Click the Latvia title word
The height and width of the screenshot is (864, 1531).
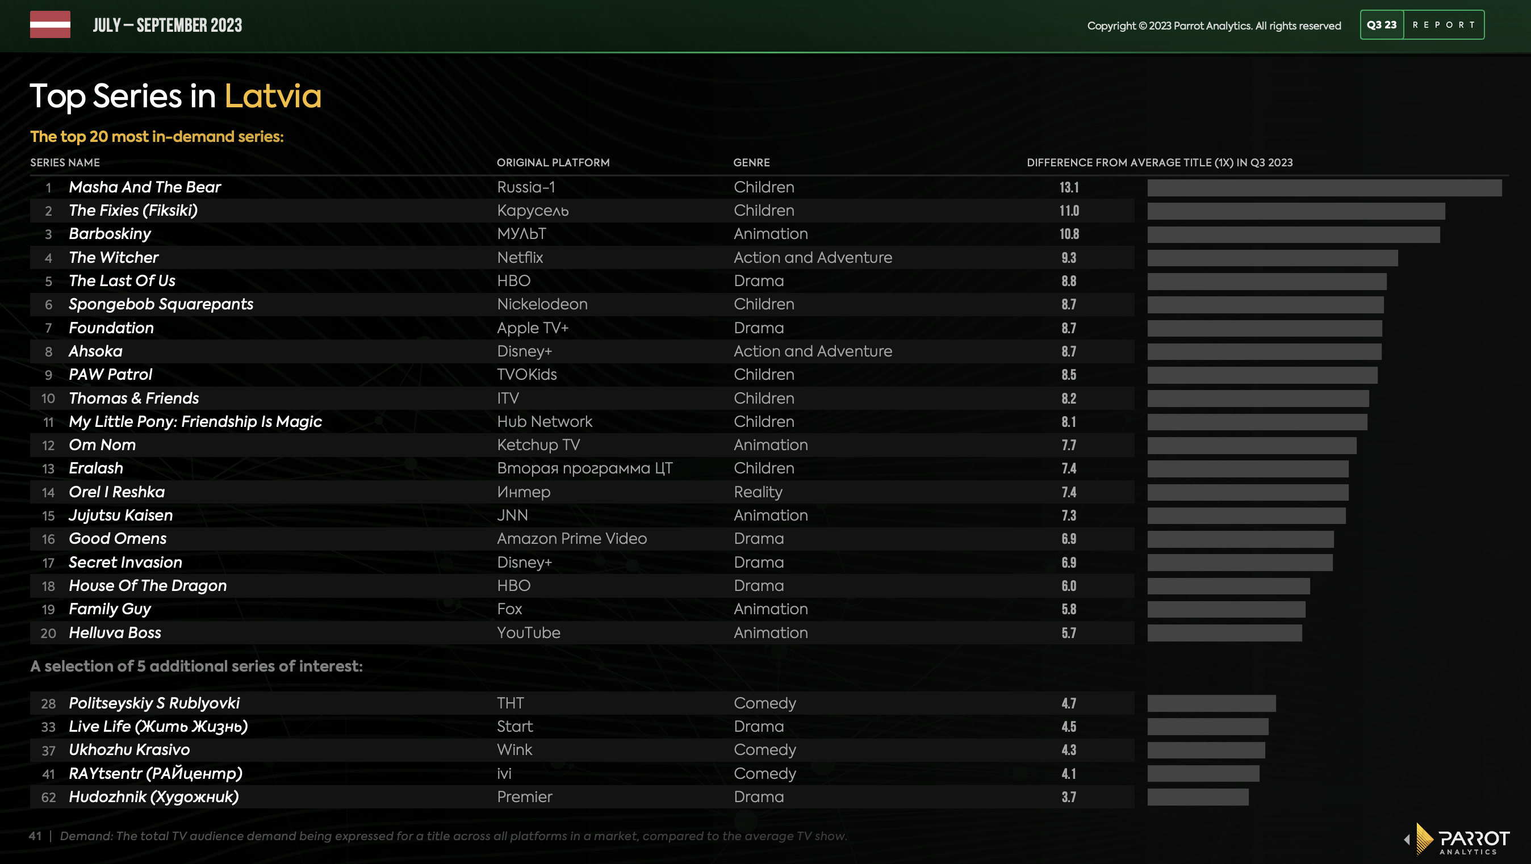pyautogui.click(x=272, y=97)
